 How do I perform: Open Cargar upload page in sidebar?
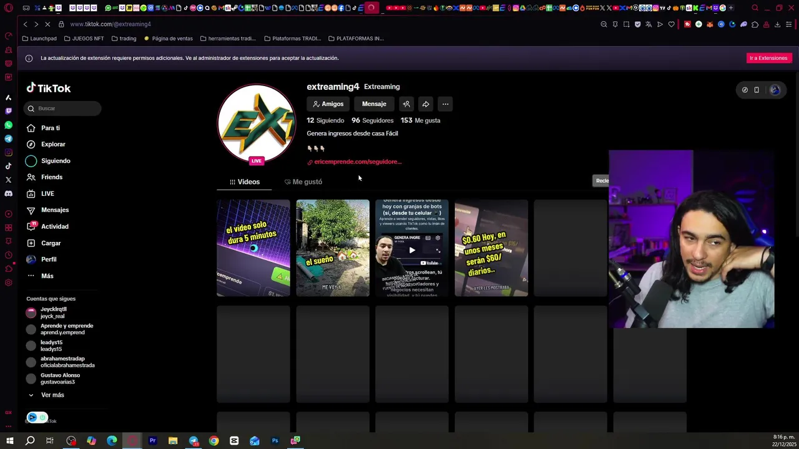click(x=44, y=243)
